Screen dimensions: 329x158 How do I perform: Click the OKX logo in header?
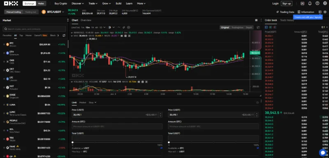(x=11, y=3)
